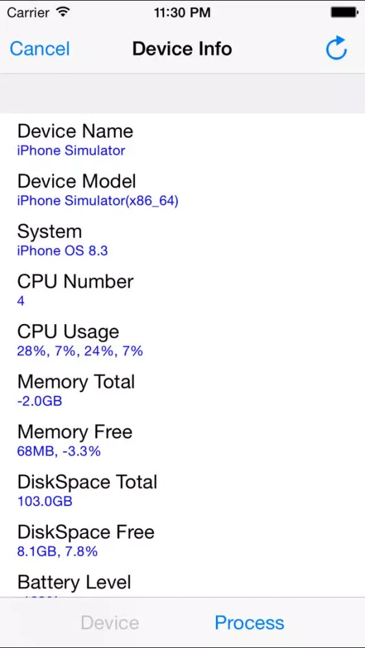Tap the 11:30 PM status bar clock

coord(182,12)
